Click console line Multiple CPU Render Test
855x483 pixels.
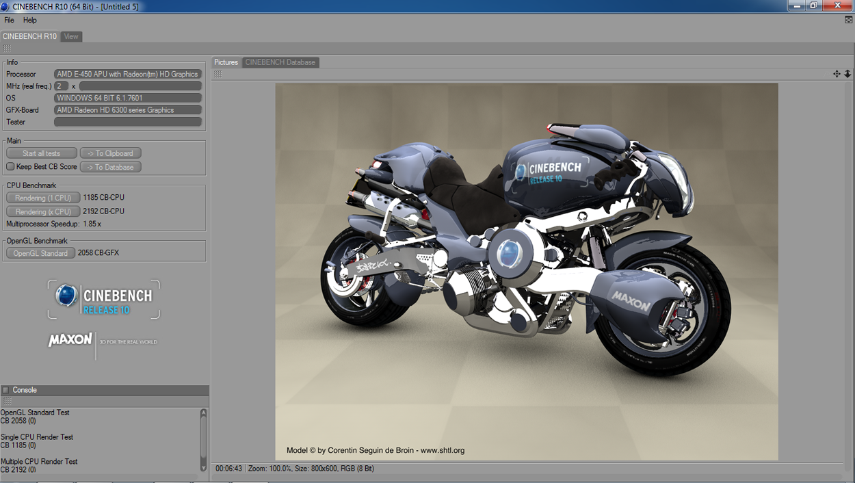39,462
